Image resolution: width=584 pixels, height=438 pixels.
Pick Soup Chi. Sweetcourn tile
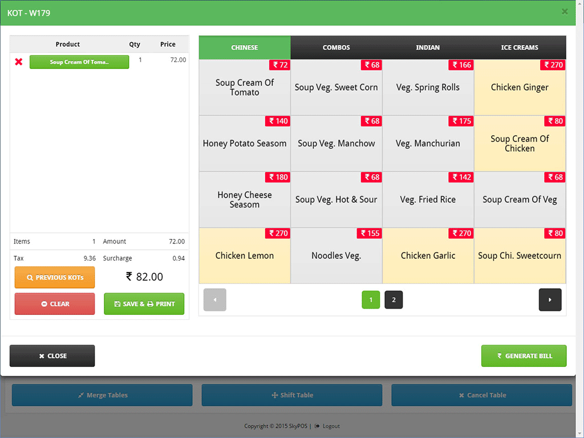520,256
